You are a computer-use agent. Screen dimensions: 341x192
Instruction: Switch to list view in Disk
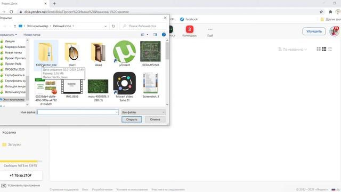click(x=330, y=49)
